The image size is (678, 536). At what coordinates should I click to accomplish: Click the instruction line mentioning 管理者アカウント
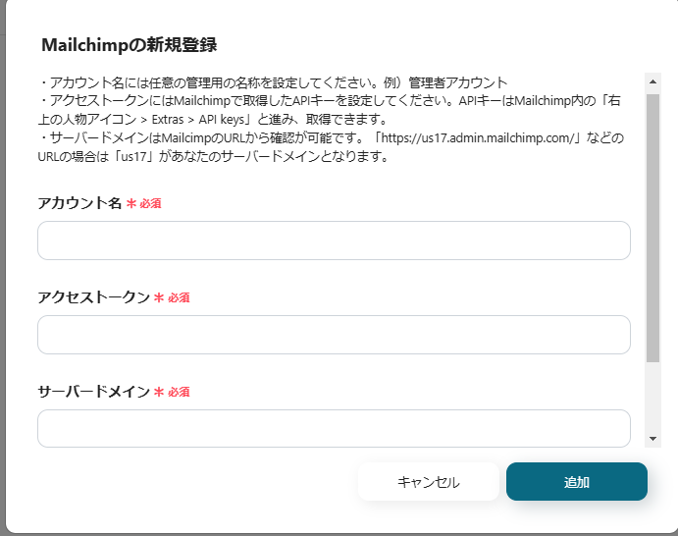coord(274,82)
